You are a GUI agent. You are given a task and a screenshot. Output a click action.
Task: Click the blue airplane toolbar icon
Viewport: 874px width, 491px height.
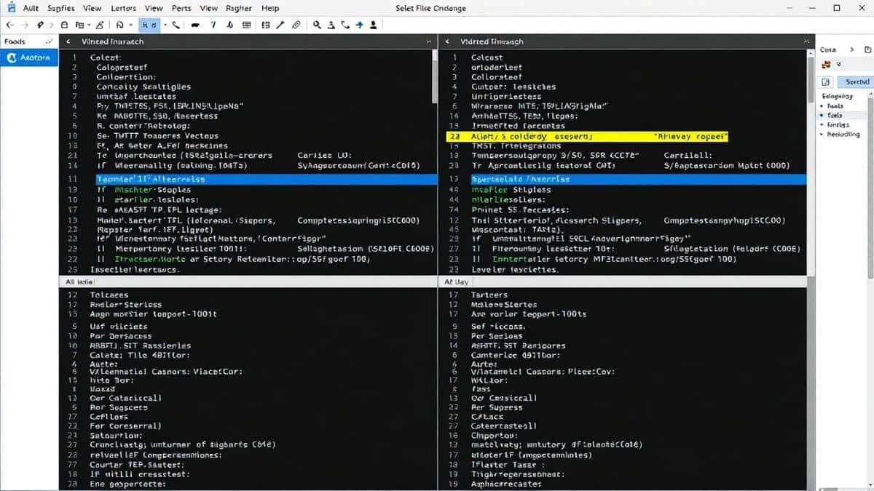pos(360,25)
